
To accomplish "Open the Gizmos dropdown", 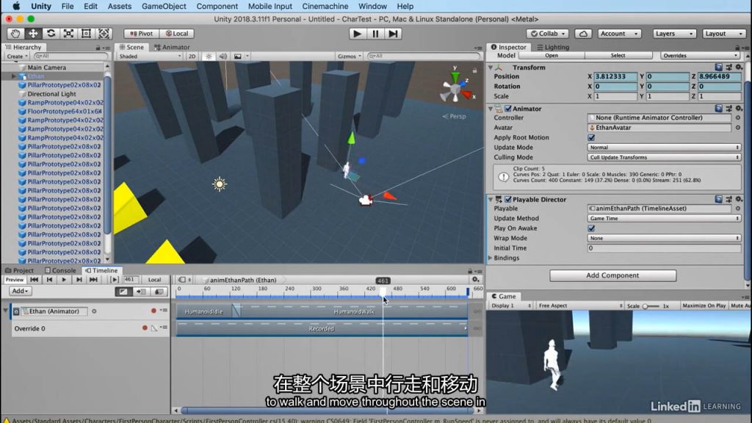I will 349,56.
